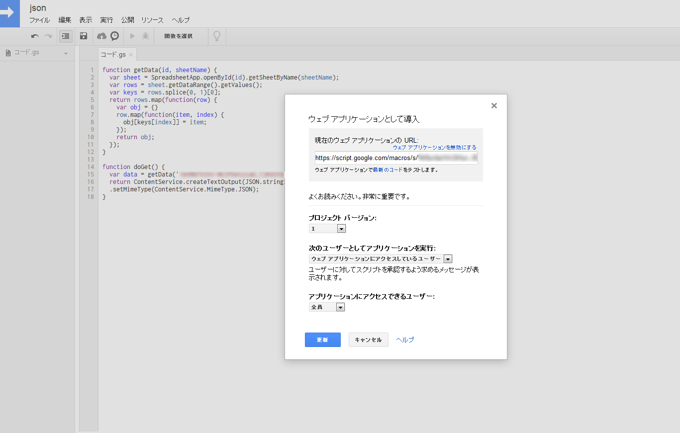Click the cloud deploy icon
This screenshot has width=680, height=433.
[x=101, y=36]
